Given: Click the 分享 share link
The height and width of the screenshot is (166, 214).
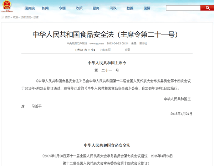Looking at the screenshot, I should pos(127,50).
